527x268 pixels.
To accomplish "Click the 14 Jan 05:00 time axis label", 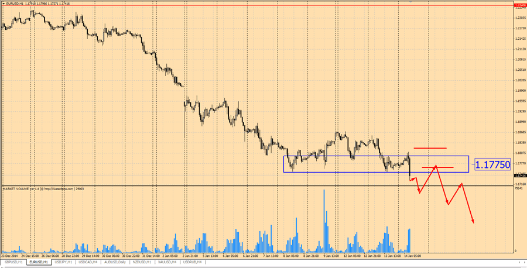I will coord(413,256).
